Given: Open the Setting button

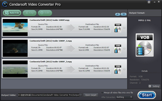Looking at the screenshot, I should [154, 86].
